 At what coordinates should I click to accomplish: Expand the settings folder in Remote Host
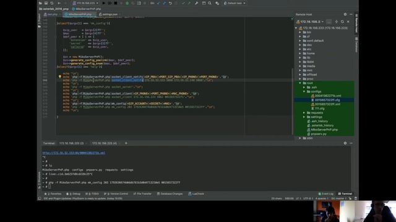(304, 117)
